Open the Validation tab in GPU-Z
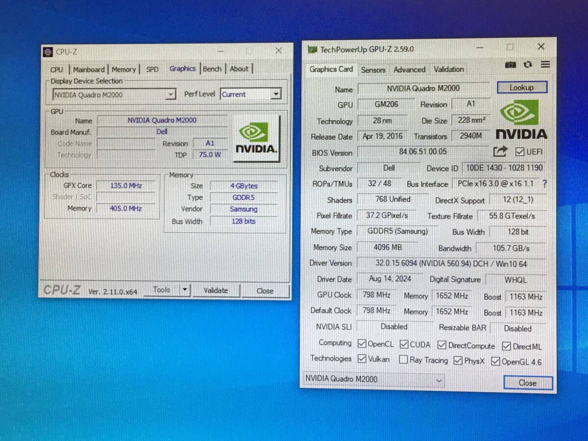The width and height of the screenshot is (588, 441). [x=449, y=70]
